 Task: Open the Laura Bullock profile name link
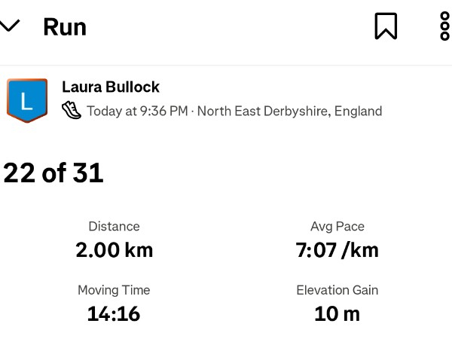tap(111, 87)
